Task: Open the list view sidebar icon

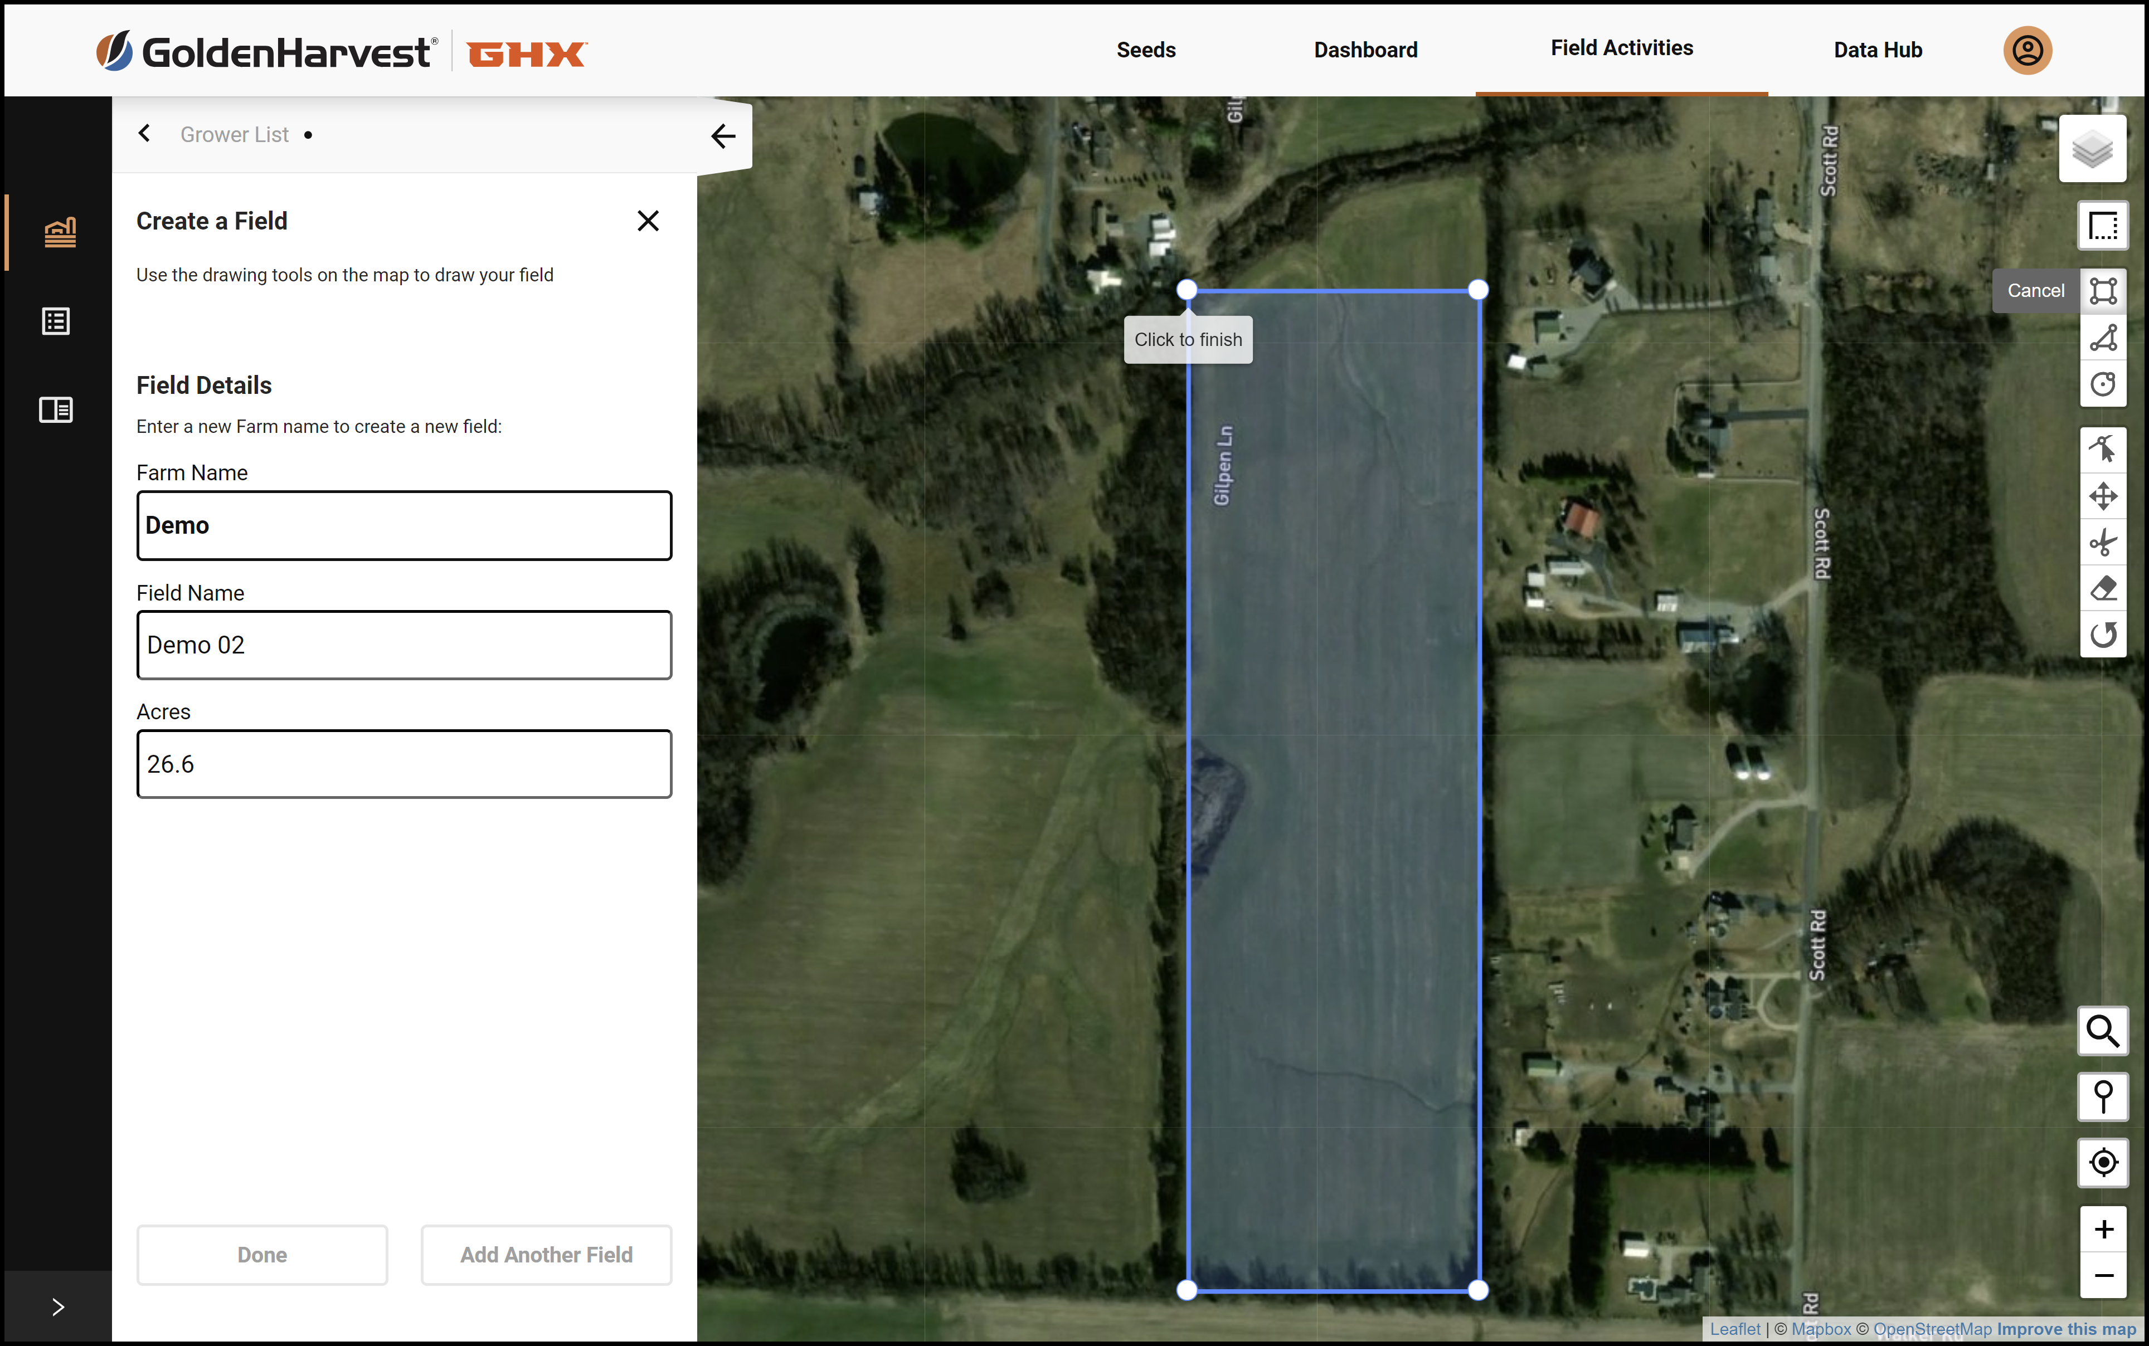Action: pyautogui.click(x=56, y=321)
